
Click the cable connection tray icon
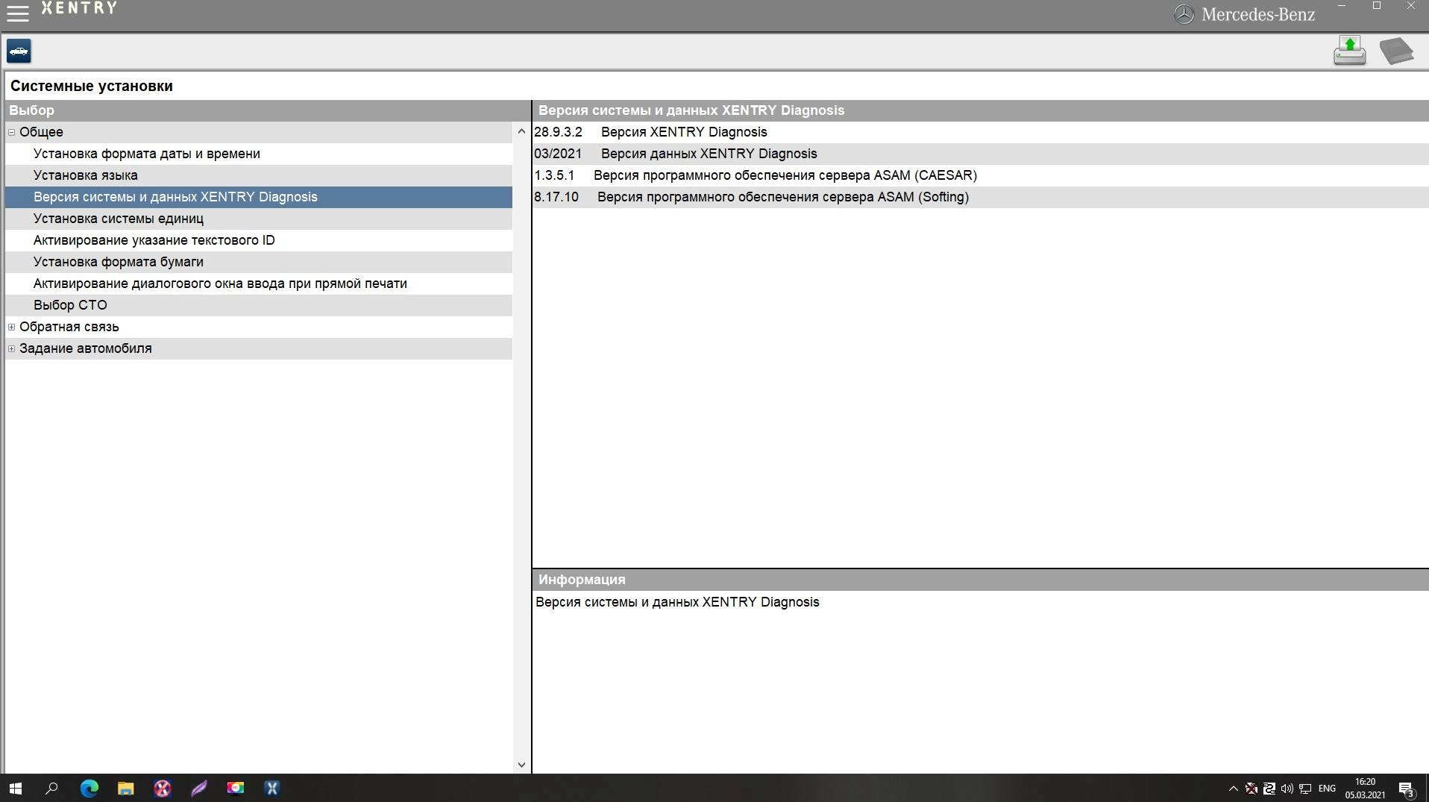(1269, 789)
